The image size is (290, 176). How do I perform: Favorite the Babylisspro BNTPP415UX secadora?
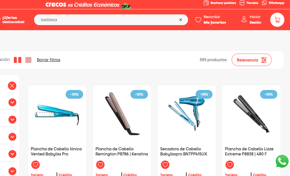click(165, 164)
